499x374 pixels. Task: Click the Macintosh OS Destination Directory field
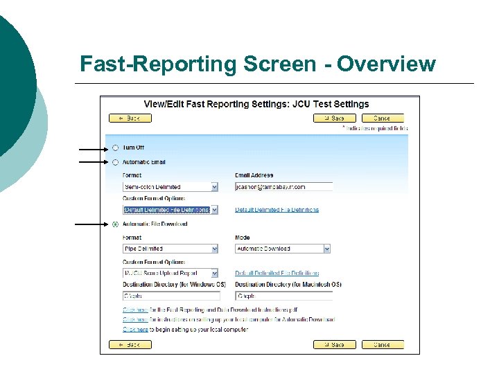(x=284, y=296)
